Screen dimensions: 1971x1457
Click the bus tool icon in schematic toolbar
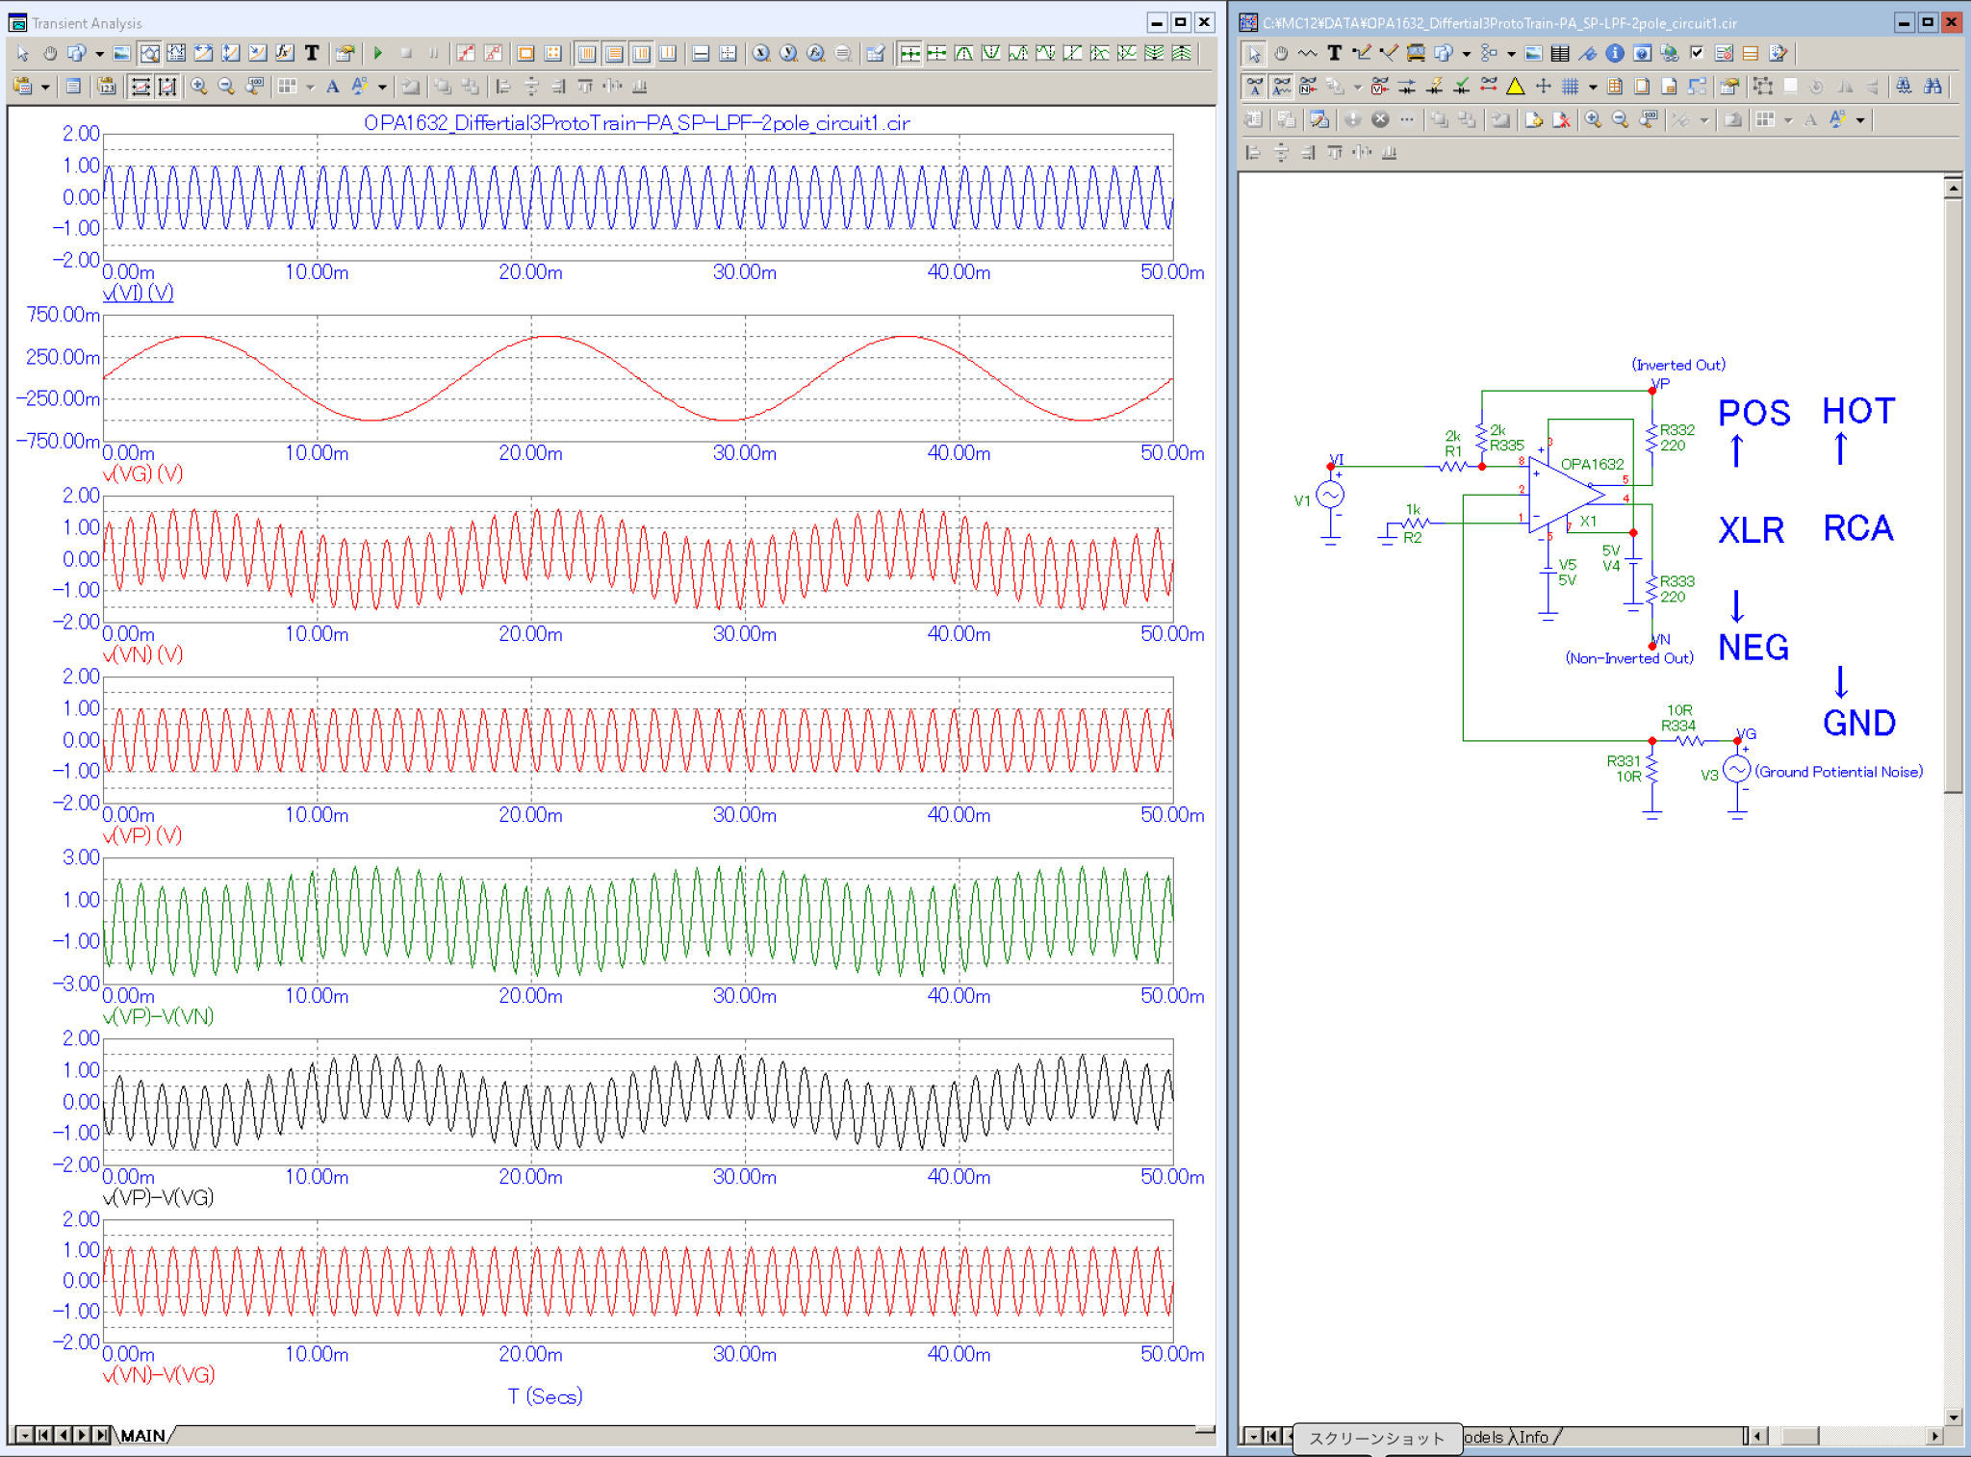point(1416,53)
